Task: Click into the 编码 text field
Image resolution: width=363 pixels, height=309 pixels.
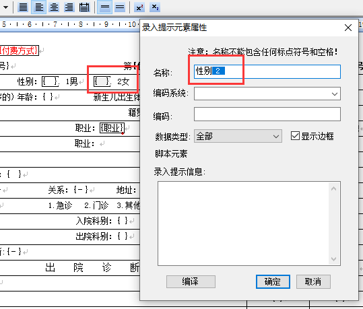Action: [x=267, y=114]
